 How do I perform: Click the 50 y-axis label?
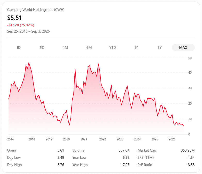coord(190,58)
